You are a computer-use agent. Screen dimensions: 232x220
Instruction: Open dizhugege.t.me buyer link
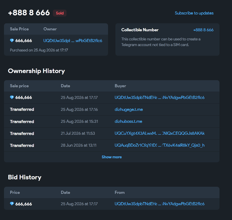pos(129,109)
